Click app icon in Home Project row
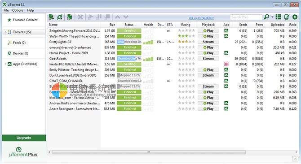 pyautogui.click(x=226, y=53)
